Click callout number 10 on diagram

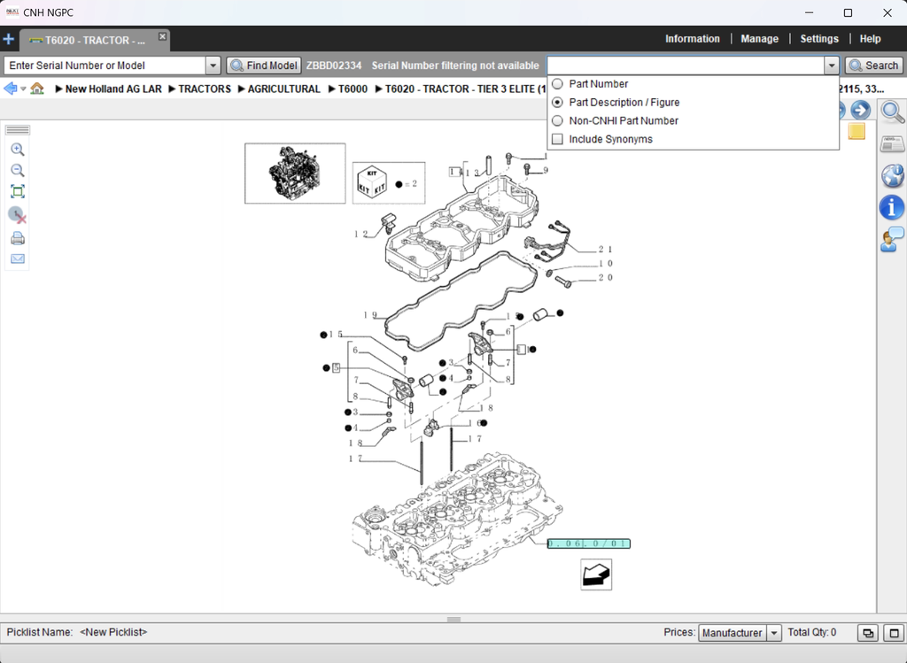605,264
